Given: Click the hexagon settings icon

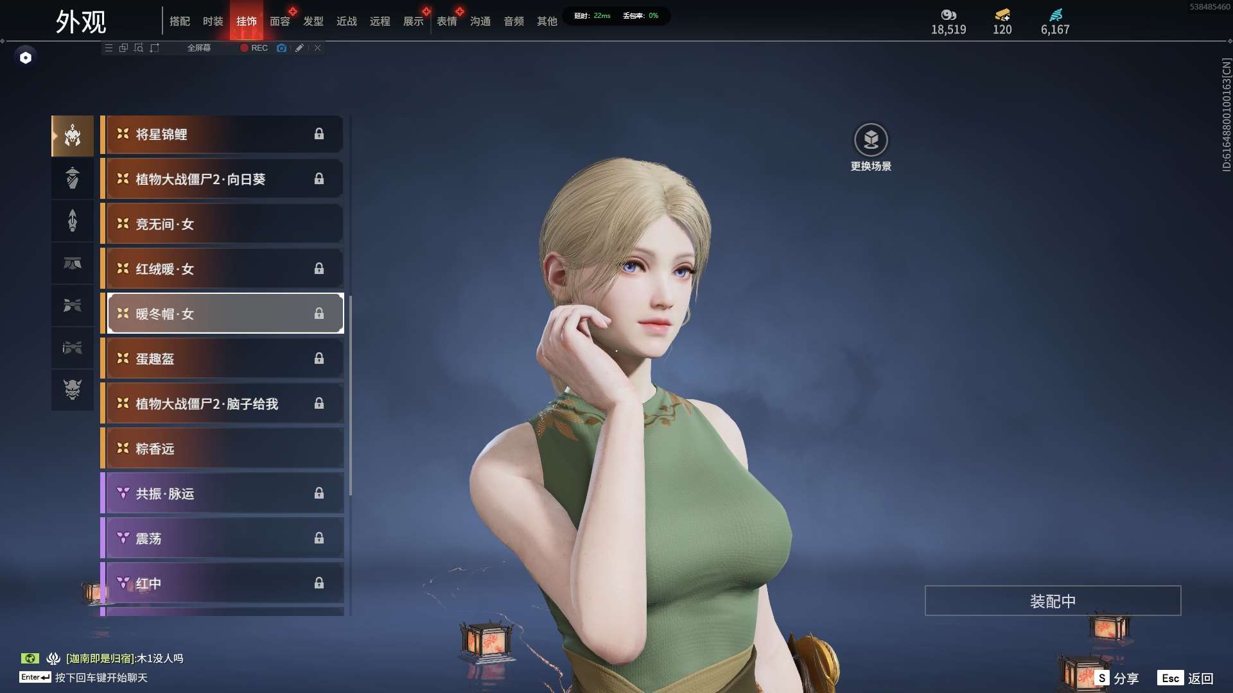Looking at the screenshot, I should tap(26, 58).
